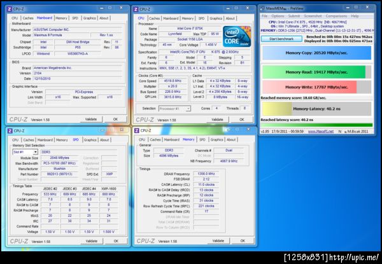Click the Memory-Latency result bar
This screenshot has height=264, width=382.
tap(316, 109)
